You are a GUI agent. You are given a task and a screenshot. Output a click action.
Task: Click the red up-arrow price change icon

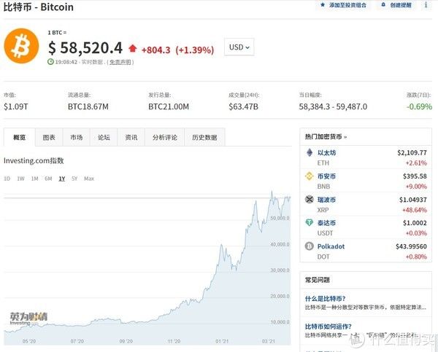pos(133,49)
